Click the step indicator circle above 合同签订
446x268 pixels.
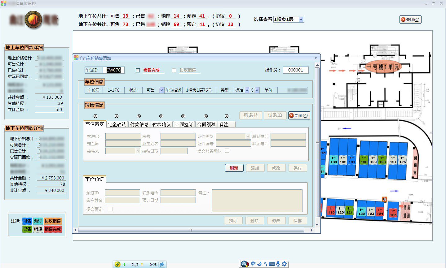pos(183,116)
